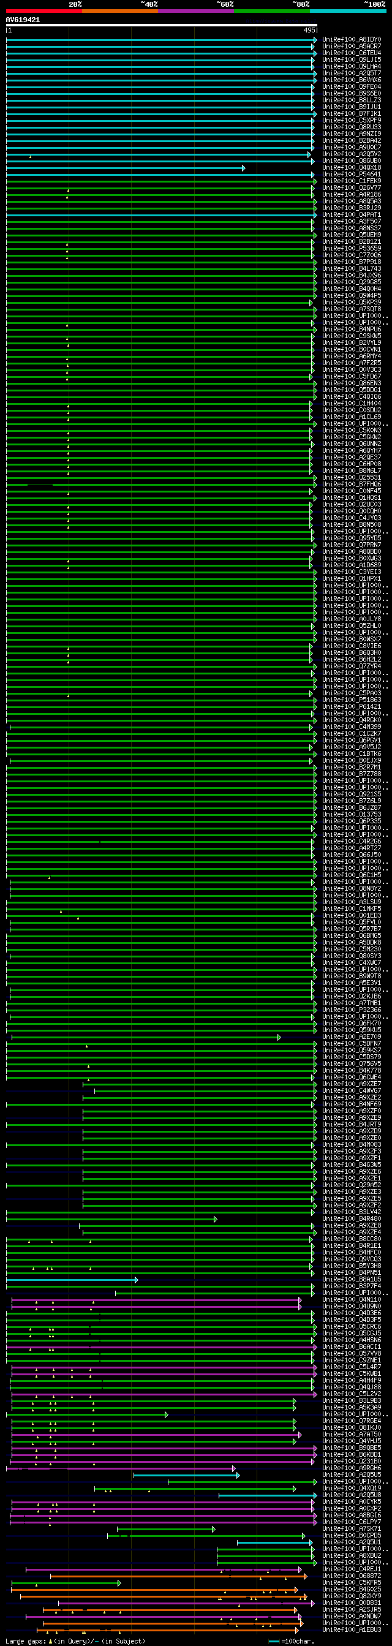The width and height of the screenshot is (392, 1646).
Task: Select the UniRef100_Q82KY9 label
Action: 352,1597
